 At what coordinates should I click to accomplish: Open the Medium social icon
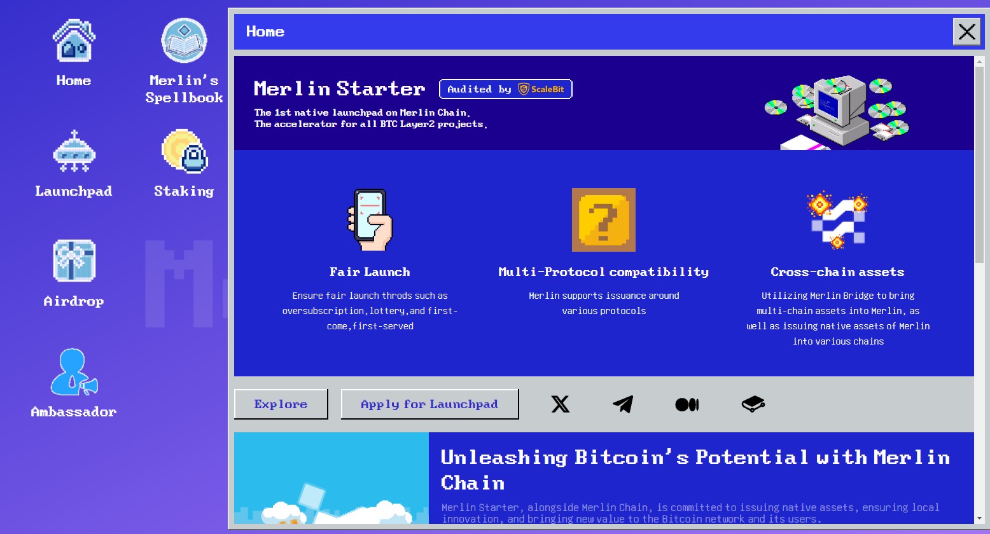point(687,404)
